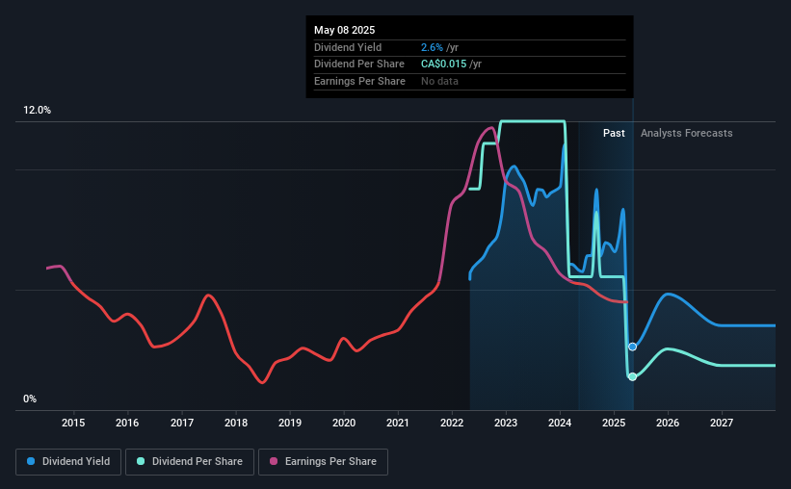This screenshot has width=791, height=489.
Task: Click the 2020 x-axis label
Action: coord(344,423)
